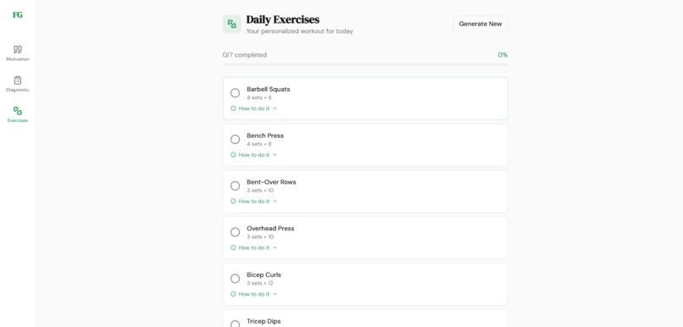This screenshot has height=327, width=683.
Task: Click the workout progress bar
Action: point(365,64)
